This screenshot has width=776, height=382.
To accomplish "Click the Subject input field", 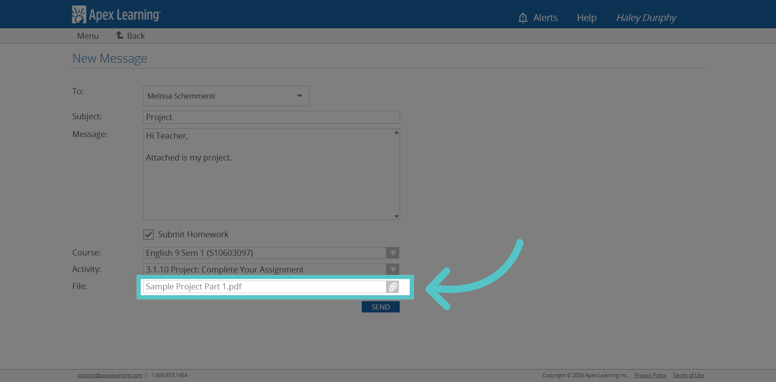I will (x=272, y=117).
